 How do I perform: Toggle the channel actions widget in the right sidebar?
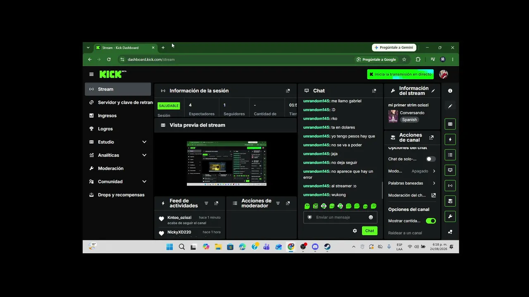(x=450, y=201)
